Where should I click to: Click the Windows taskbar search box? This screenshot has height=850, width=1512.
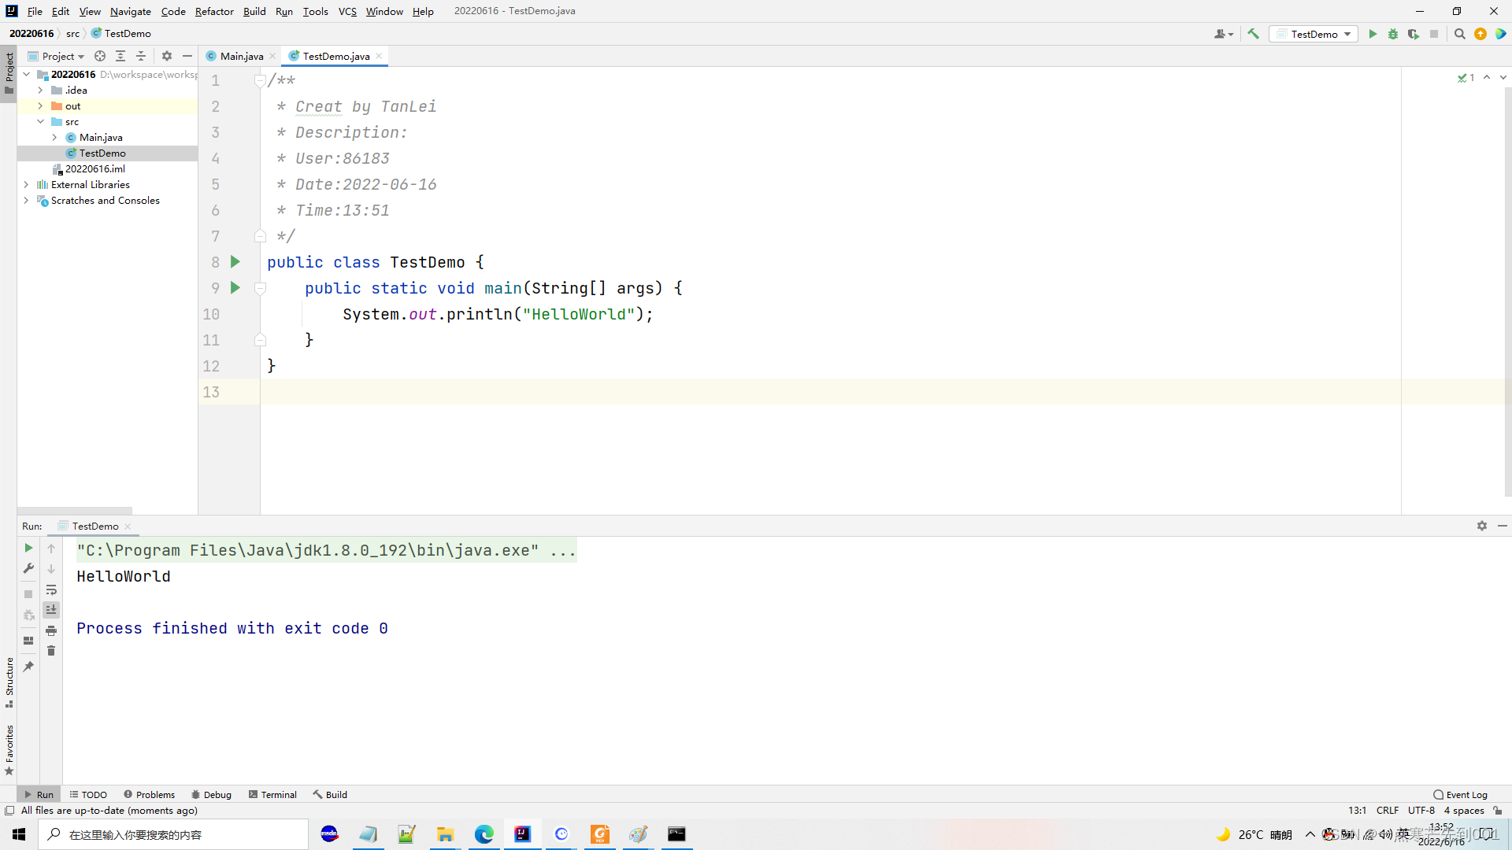pyautogui.click(x=173, y=834)
